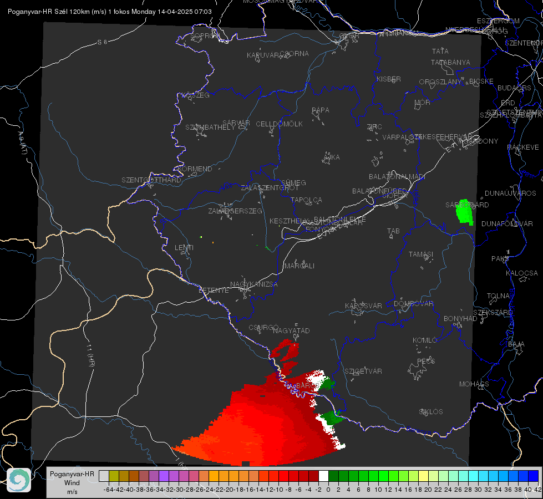Select the MARCALI label

pyautogui.click(x=300, y=266)
